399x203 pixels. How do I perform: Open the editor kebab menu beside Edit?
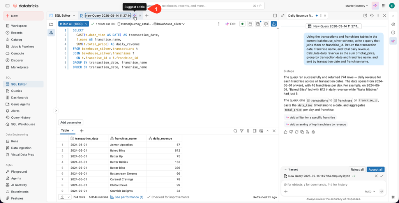pos(219,24)
